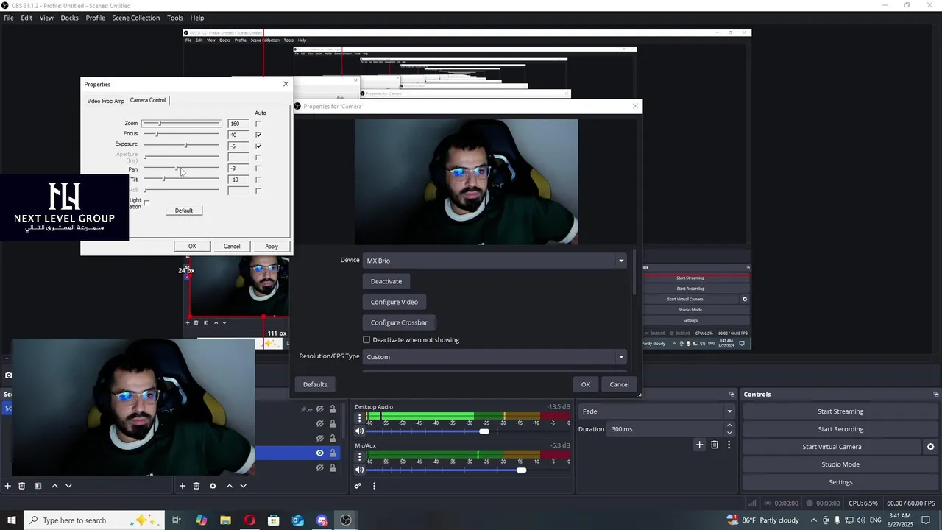Open source properties gear in the Sources dock toolbar
Screen dimensions: 942x530
click(x=213, y=486)
